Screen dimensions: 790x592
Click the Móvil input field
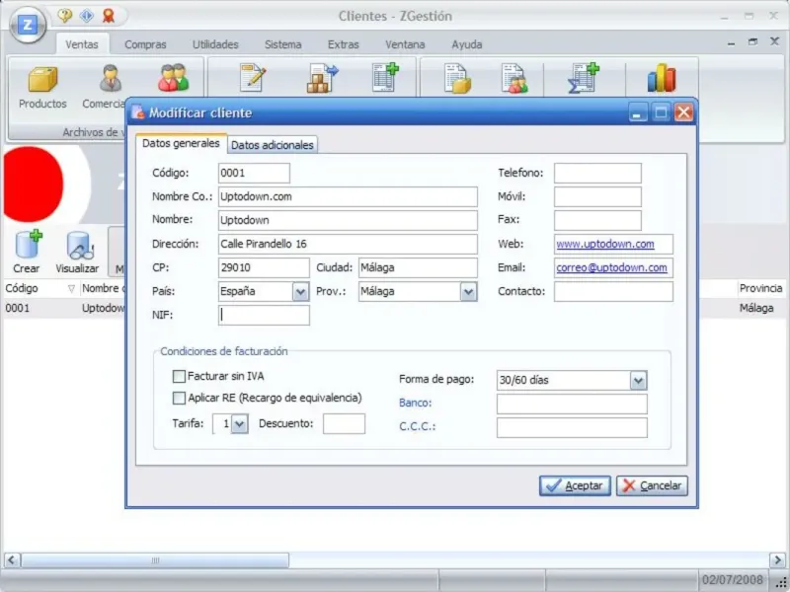point(597,196)
